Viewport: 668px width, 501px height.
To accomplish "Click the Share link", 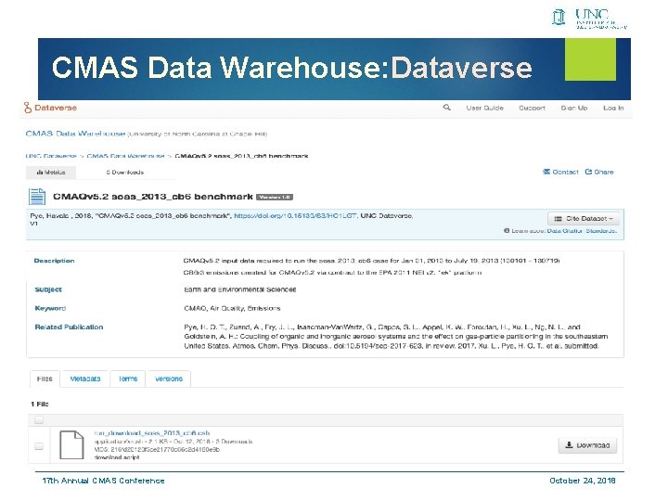I will tap(599, 172).
